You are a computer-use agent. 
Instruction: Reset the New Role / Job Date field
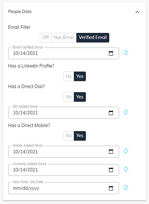(x=126, y=188)
